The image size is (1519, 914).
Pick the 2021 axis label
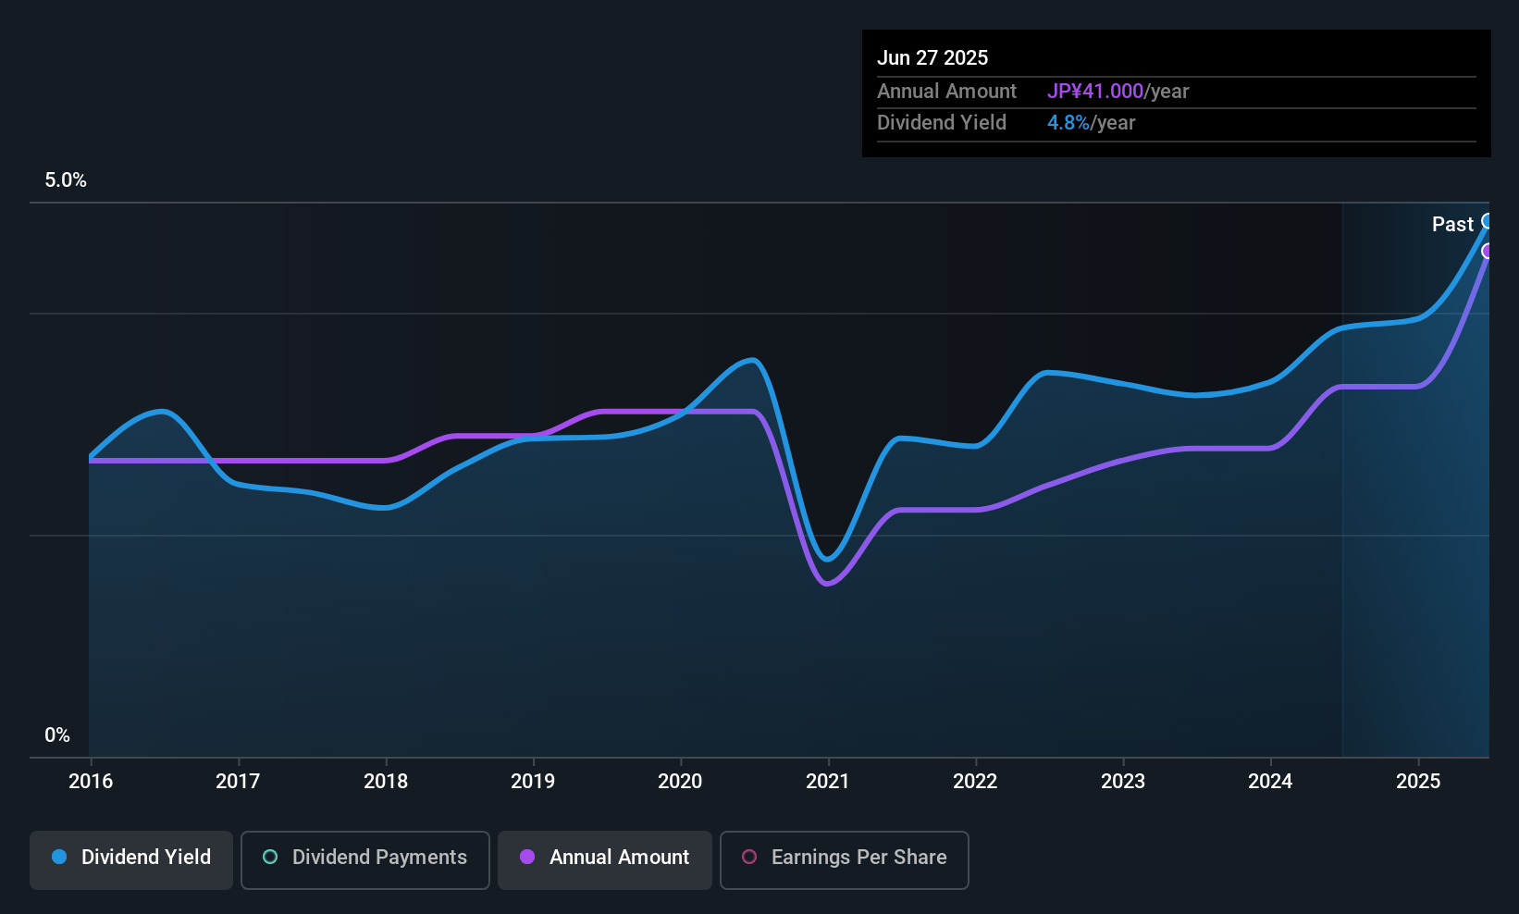828,781
